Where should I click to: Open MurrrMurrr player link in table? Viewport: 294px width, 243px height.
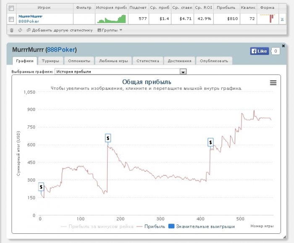(x=30, y=16)
